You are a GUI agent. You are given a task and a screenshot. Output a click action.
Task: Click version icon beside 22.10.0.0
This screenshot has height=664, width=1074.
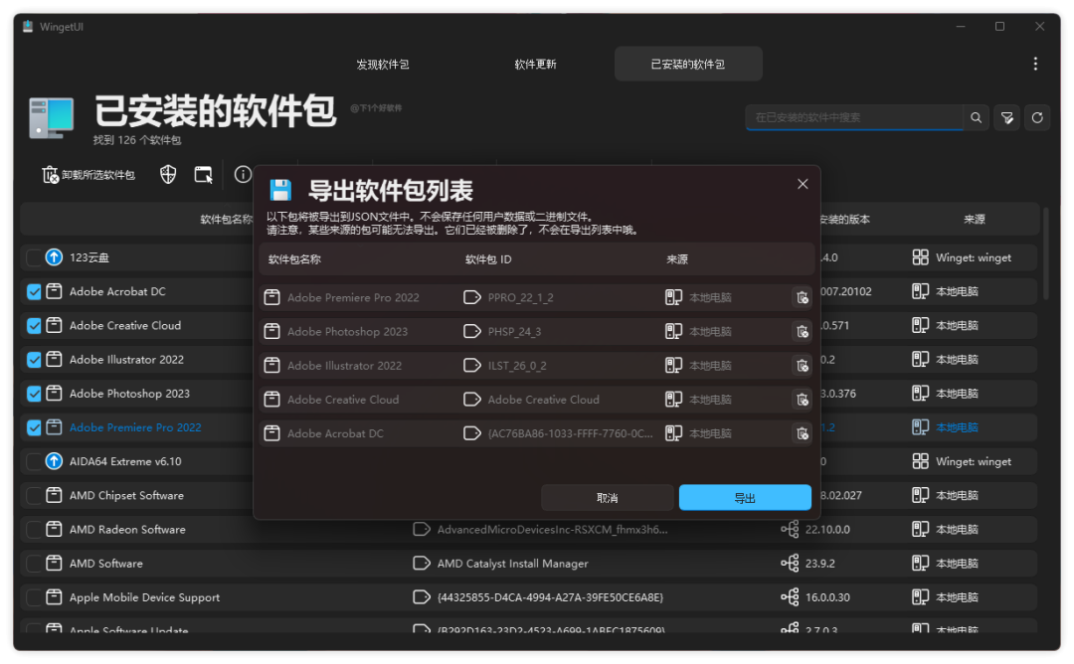(790, 529)
